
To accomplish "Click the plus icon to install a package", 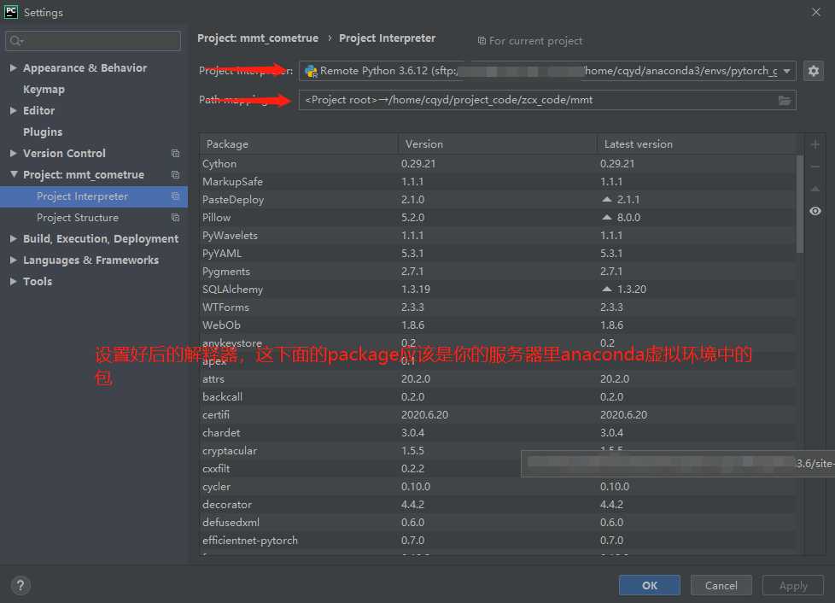I will [815, 144].
